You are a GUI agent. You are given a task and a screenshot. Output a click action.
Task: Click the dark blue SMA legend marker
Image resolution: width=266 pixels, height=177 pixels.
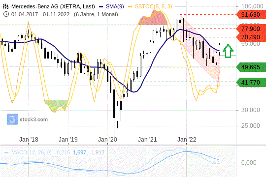[101, 7]
